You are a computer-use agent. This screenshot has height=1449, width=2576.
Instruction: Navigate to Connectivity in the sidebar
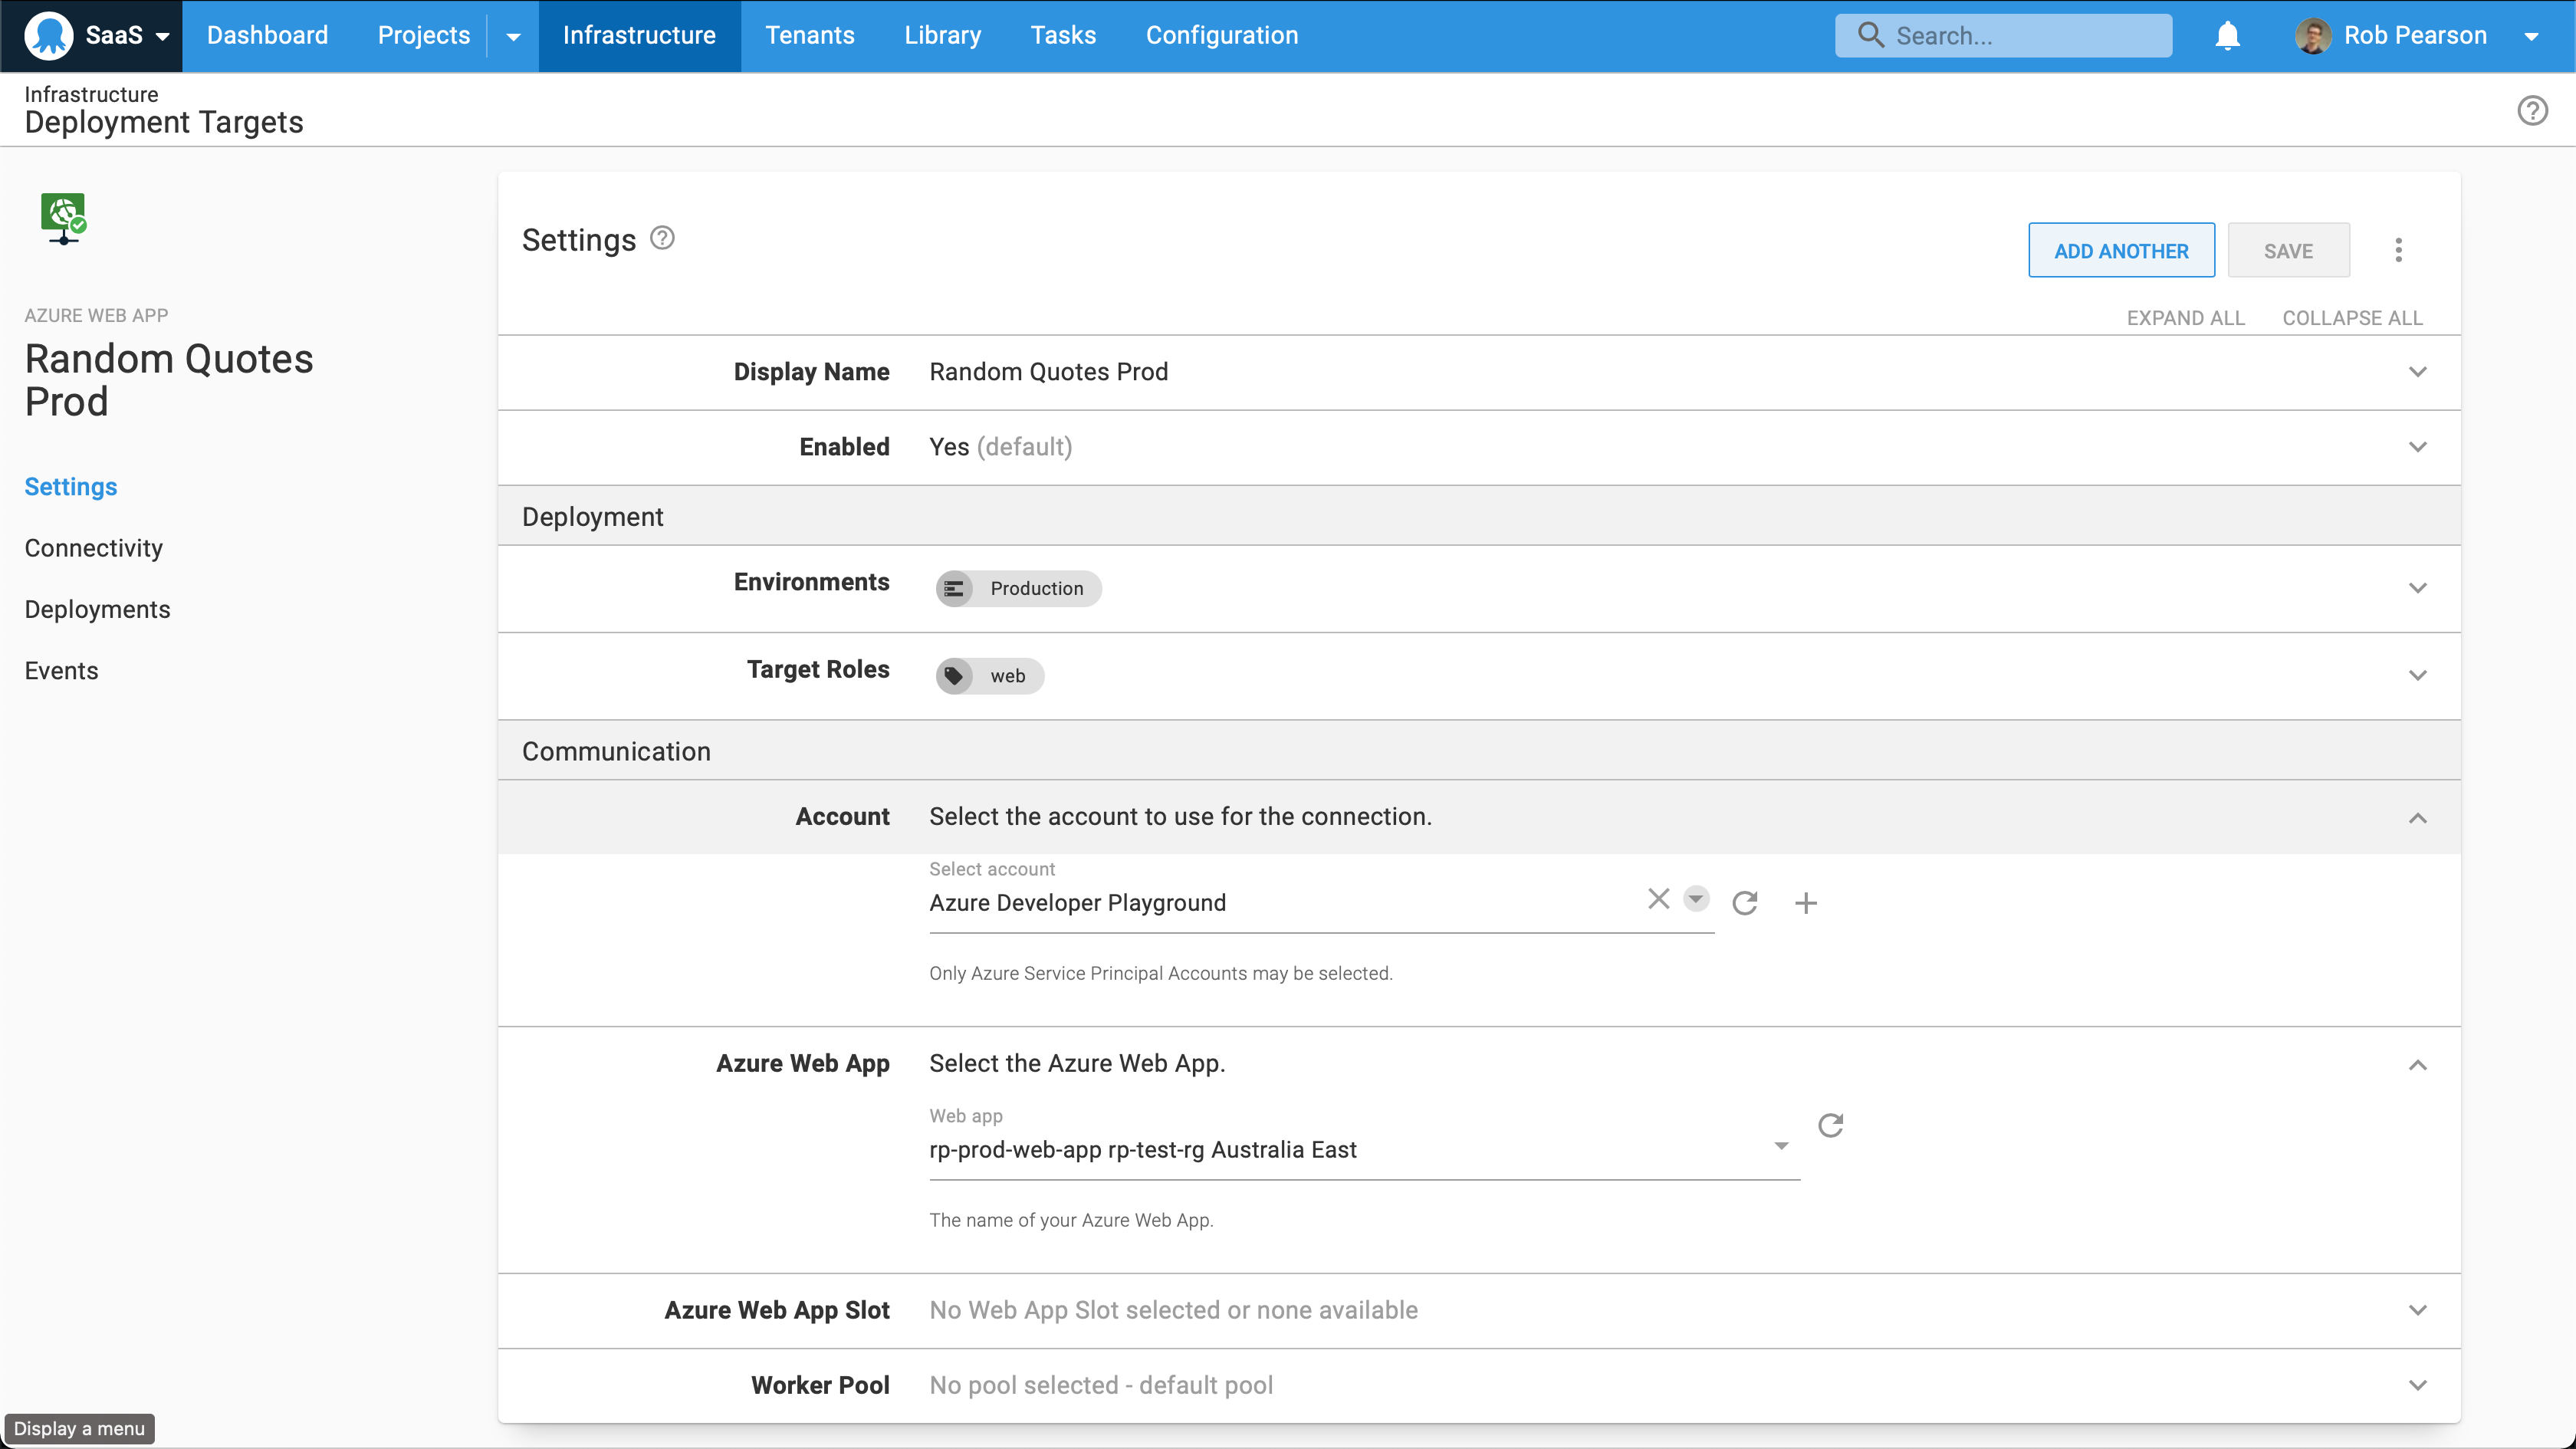(x=93, y=548)
